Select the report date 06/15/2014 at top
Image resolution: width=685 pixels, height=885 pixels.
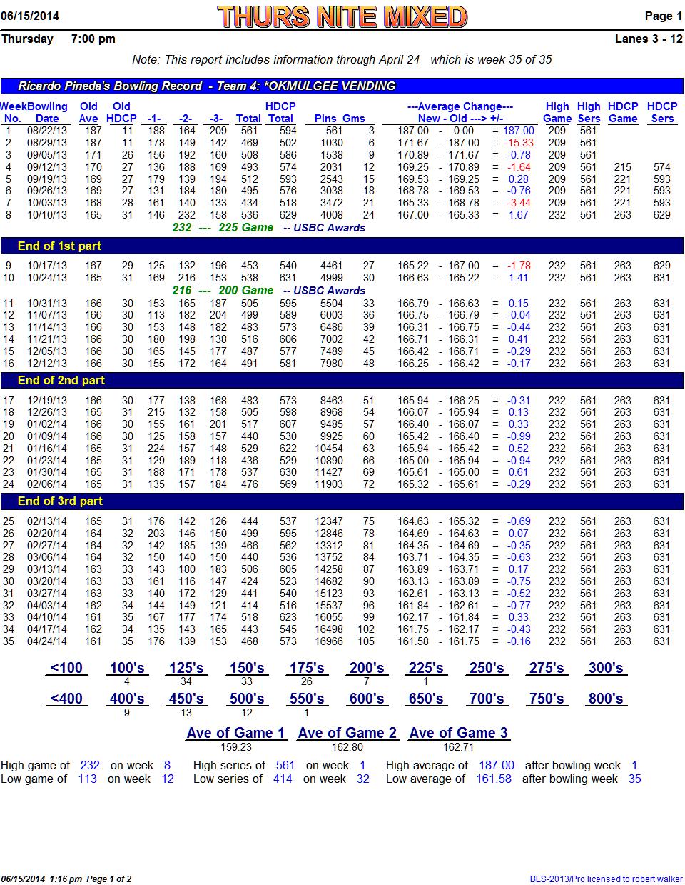[31, 16]
